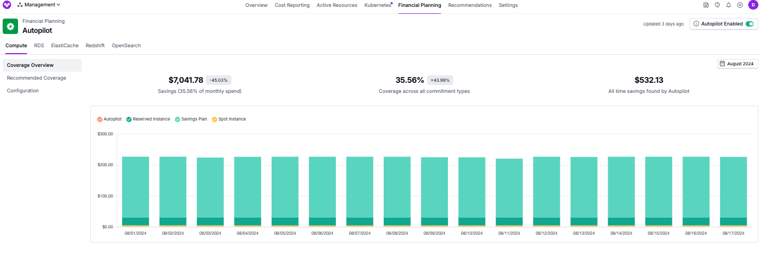Image resolution: width=761 pixels, height=266 pixels.
Task: Open the notifications bell
Action: coord(729,5)
